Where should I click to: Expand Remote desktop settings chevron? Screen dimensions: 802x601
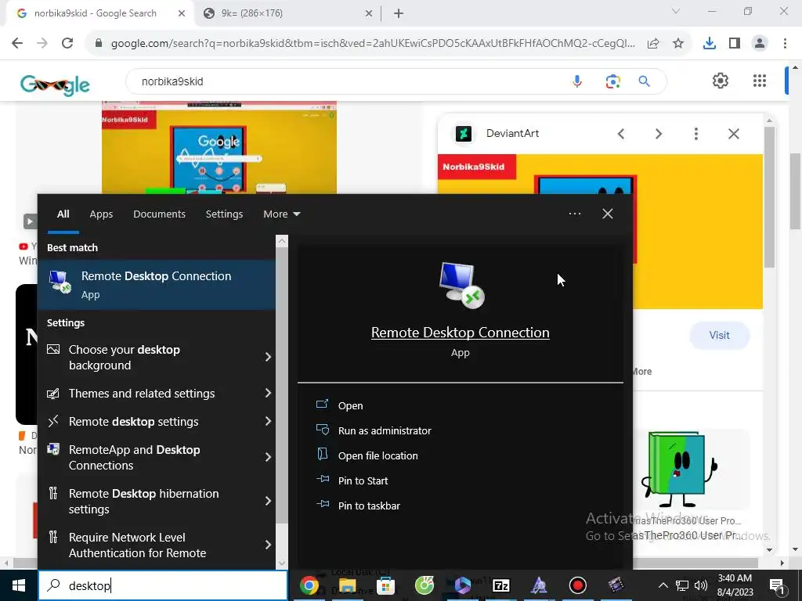[x=268, y=421]
